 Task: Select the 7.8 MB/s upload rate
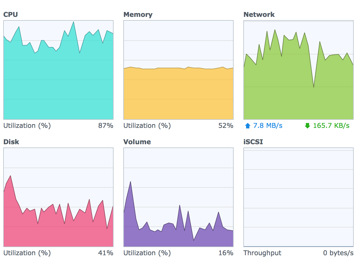click(268, 126)
